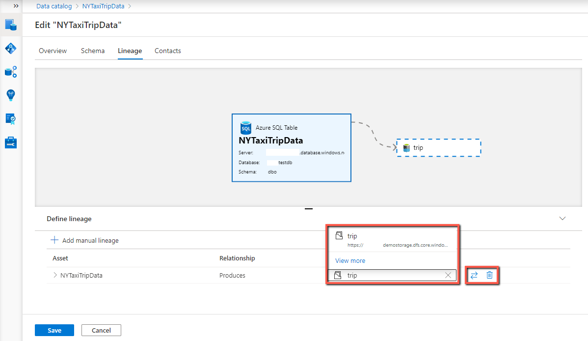
Task: Expand the NYTaxiTripData row in lineage table
Action: 54,275
